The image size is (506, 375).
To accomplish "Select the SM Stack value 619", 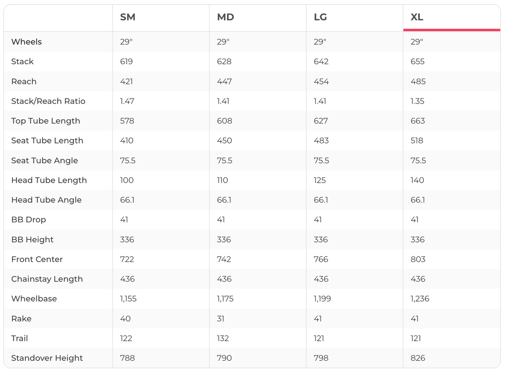I will 126,62.
